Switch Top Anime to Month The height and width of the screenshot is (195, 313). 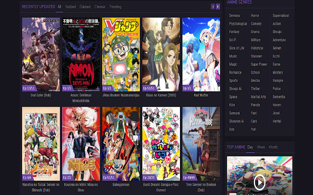point(273,147)
